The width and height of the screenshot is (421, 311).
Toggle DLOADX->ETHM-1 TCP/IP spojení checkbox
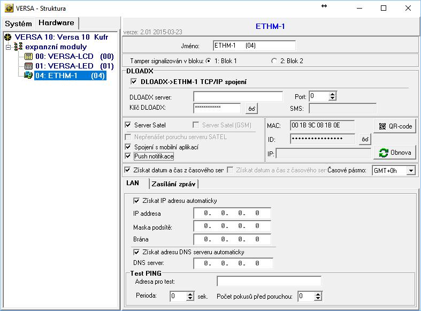pos(134,82)
